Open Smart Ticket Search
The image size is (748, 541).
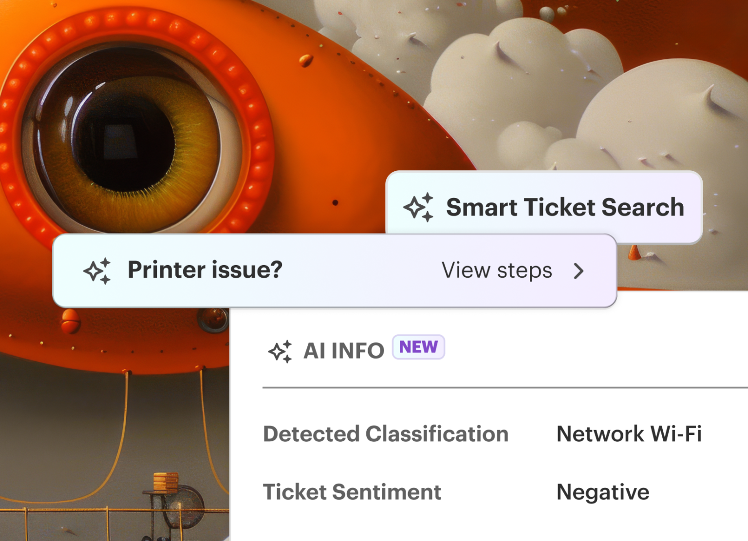point(565,207)
